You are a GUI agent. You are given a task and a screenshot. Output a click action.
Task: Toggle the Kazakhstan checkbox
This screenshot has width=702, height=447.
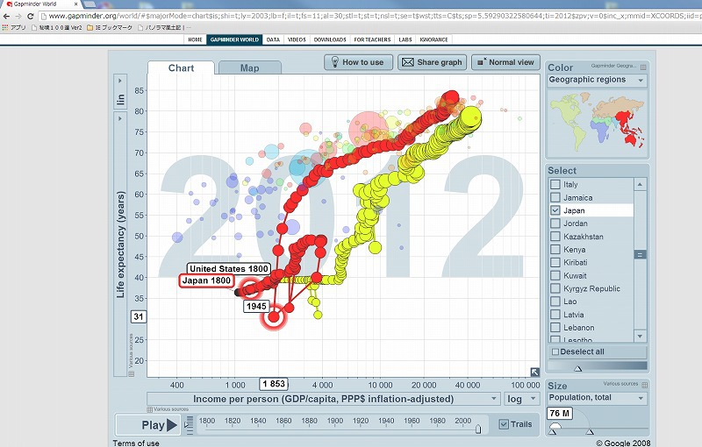[555, 236]
